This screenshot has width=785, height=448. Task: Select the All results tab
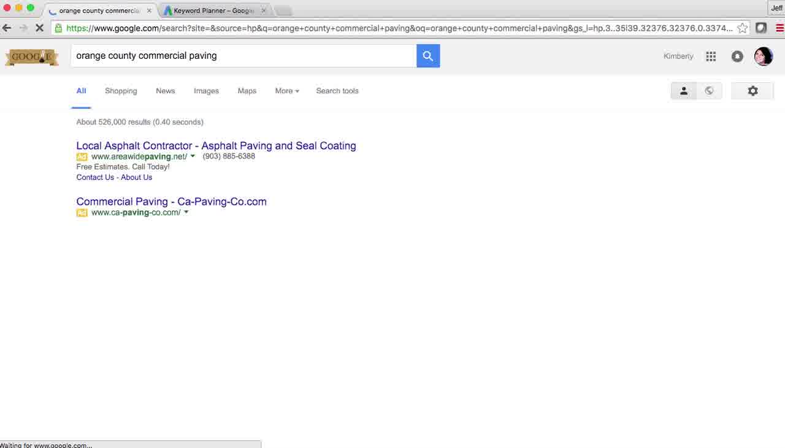point(81,91)
